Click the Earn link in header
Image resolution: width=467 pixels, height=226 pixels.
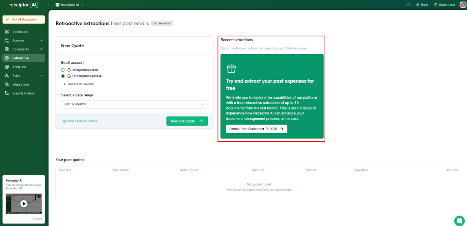tap(422, 5)
